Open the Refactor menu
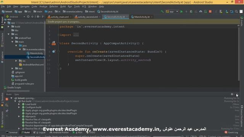 pyautogui.click(x=54, y=6)
